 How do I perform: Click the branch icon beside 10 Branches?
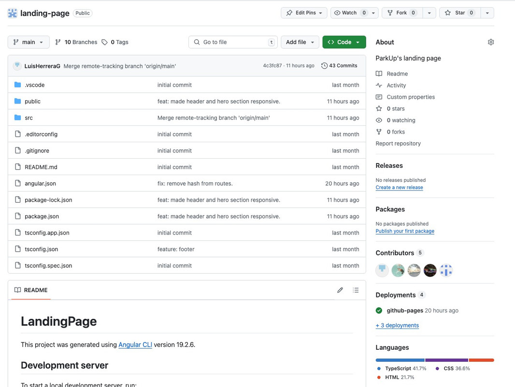click(58, 42)
